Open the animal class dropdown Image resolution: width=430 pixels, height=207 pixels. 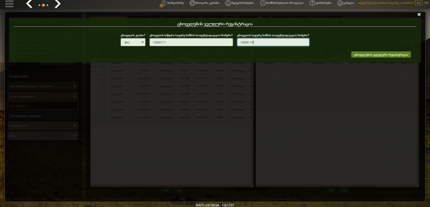[x=133, y=42]
